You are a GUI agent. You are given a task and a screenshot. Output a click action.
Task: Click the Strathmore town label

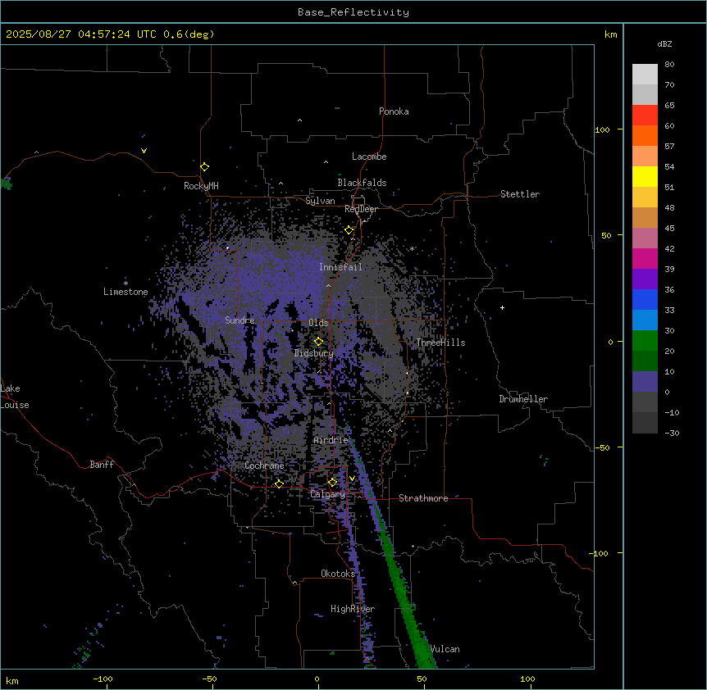pyautogui.click(x=423, y=498)
